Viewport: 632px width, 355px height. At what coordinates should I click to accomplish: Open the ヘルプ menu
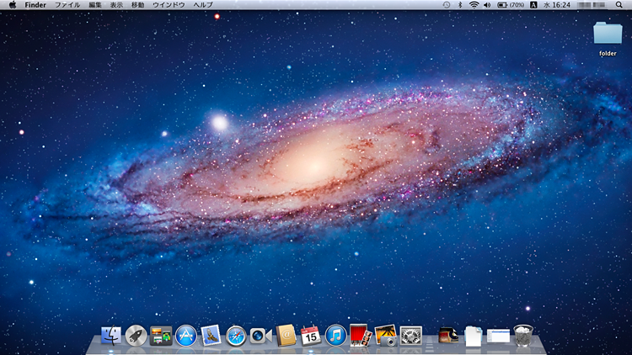pos(203,5)
